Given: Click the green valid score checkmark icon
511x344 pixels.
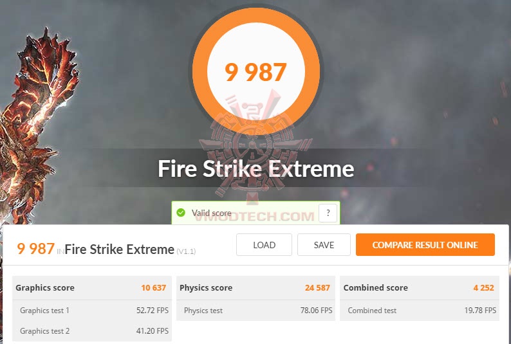Looking at the screenshot, I should click(x=181, y=213).
